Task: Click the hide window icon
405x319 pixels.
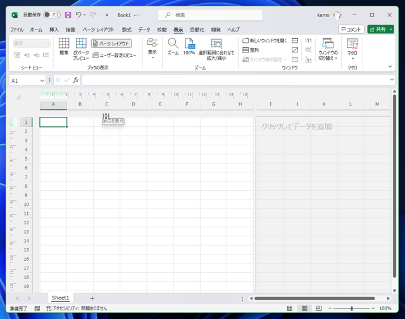Action: click(x=295, y=50)
